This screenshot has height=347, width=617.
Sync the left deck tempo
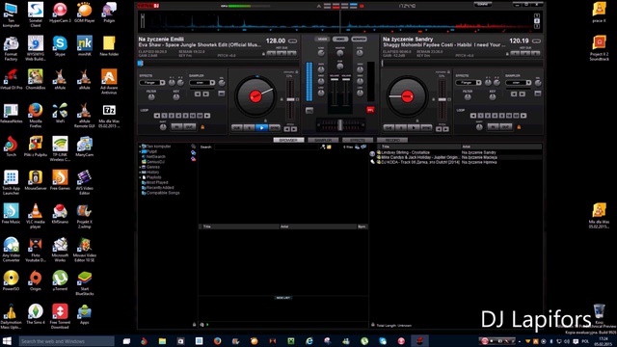click(x=274, y=127)
